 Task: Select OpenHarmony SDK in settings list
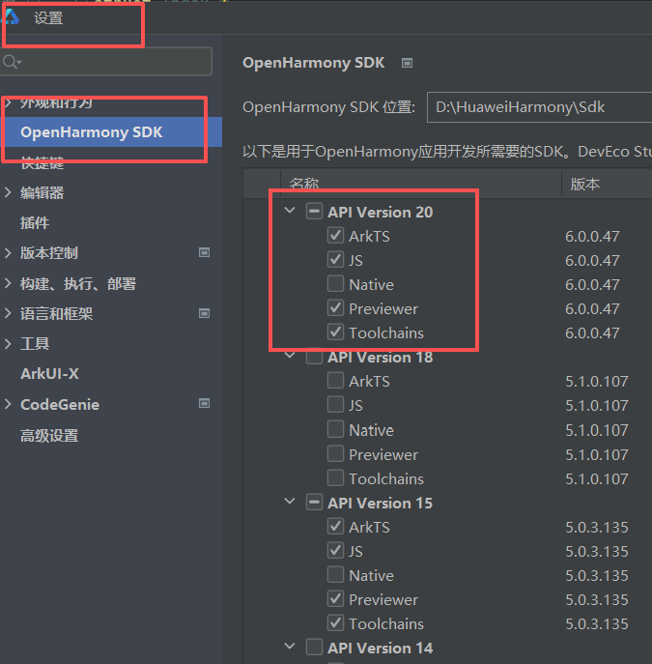pos(111,132)
